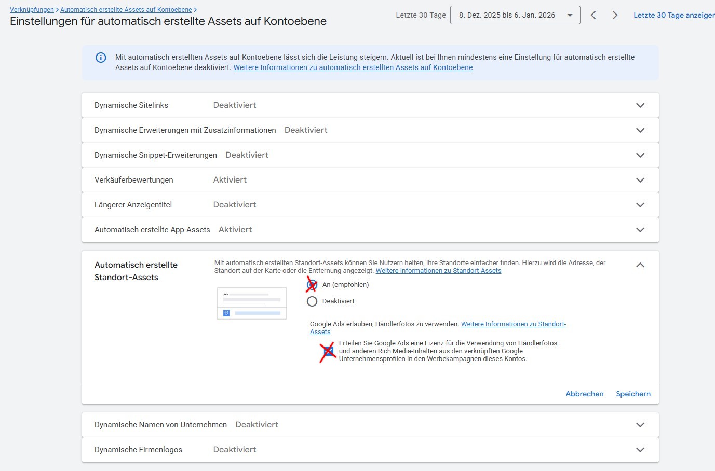Click 'Letzte 30 Tage anzeigen' link
The width and height of the screenshot is (715, 471).
pyautogui.click(x=673, y=15)
